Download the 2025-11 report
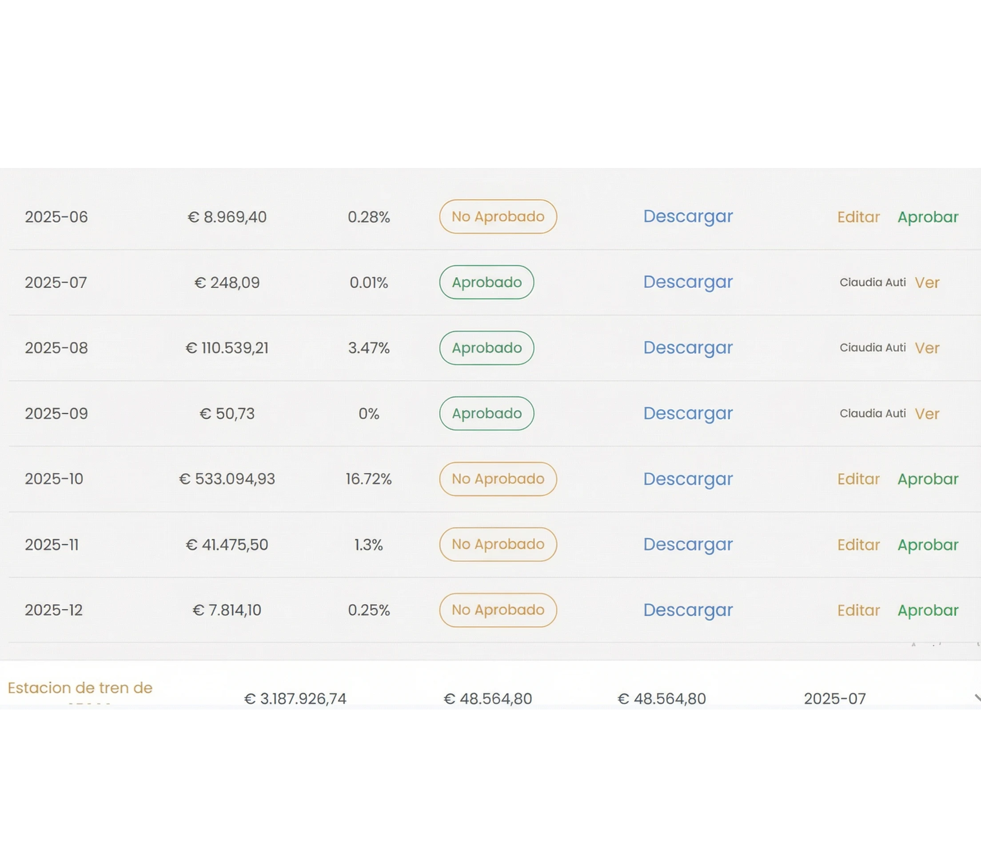Image resolution: width=981 pixels, height=853 pixels. point(688,545)
